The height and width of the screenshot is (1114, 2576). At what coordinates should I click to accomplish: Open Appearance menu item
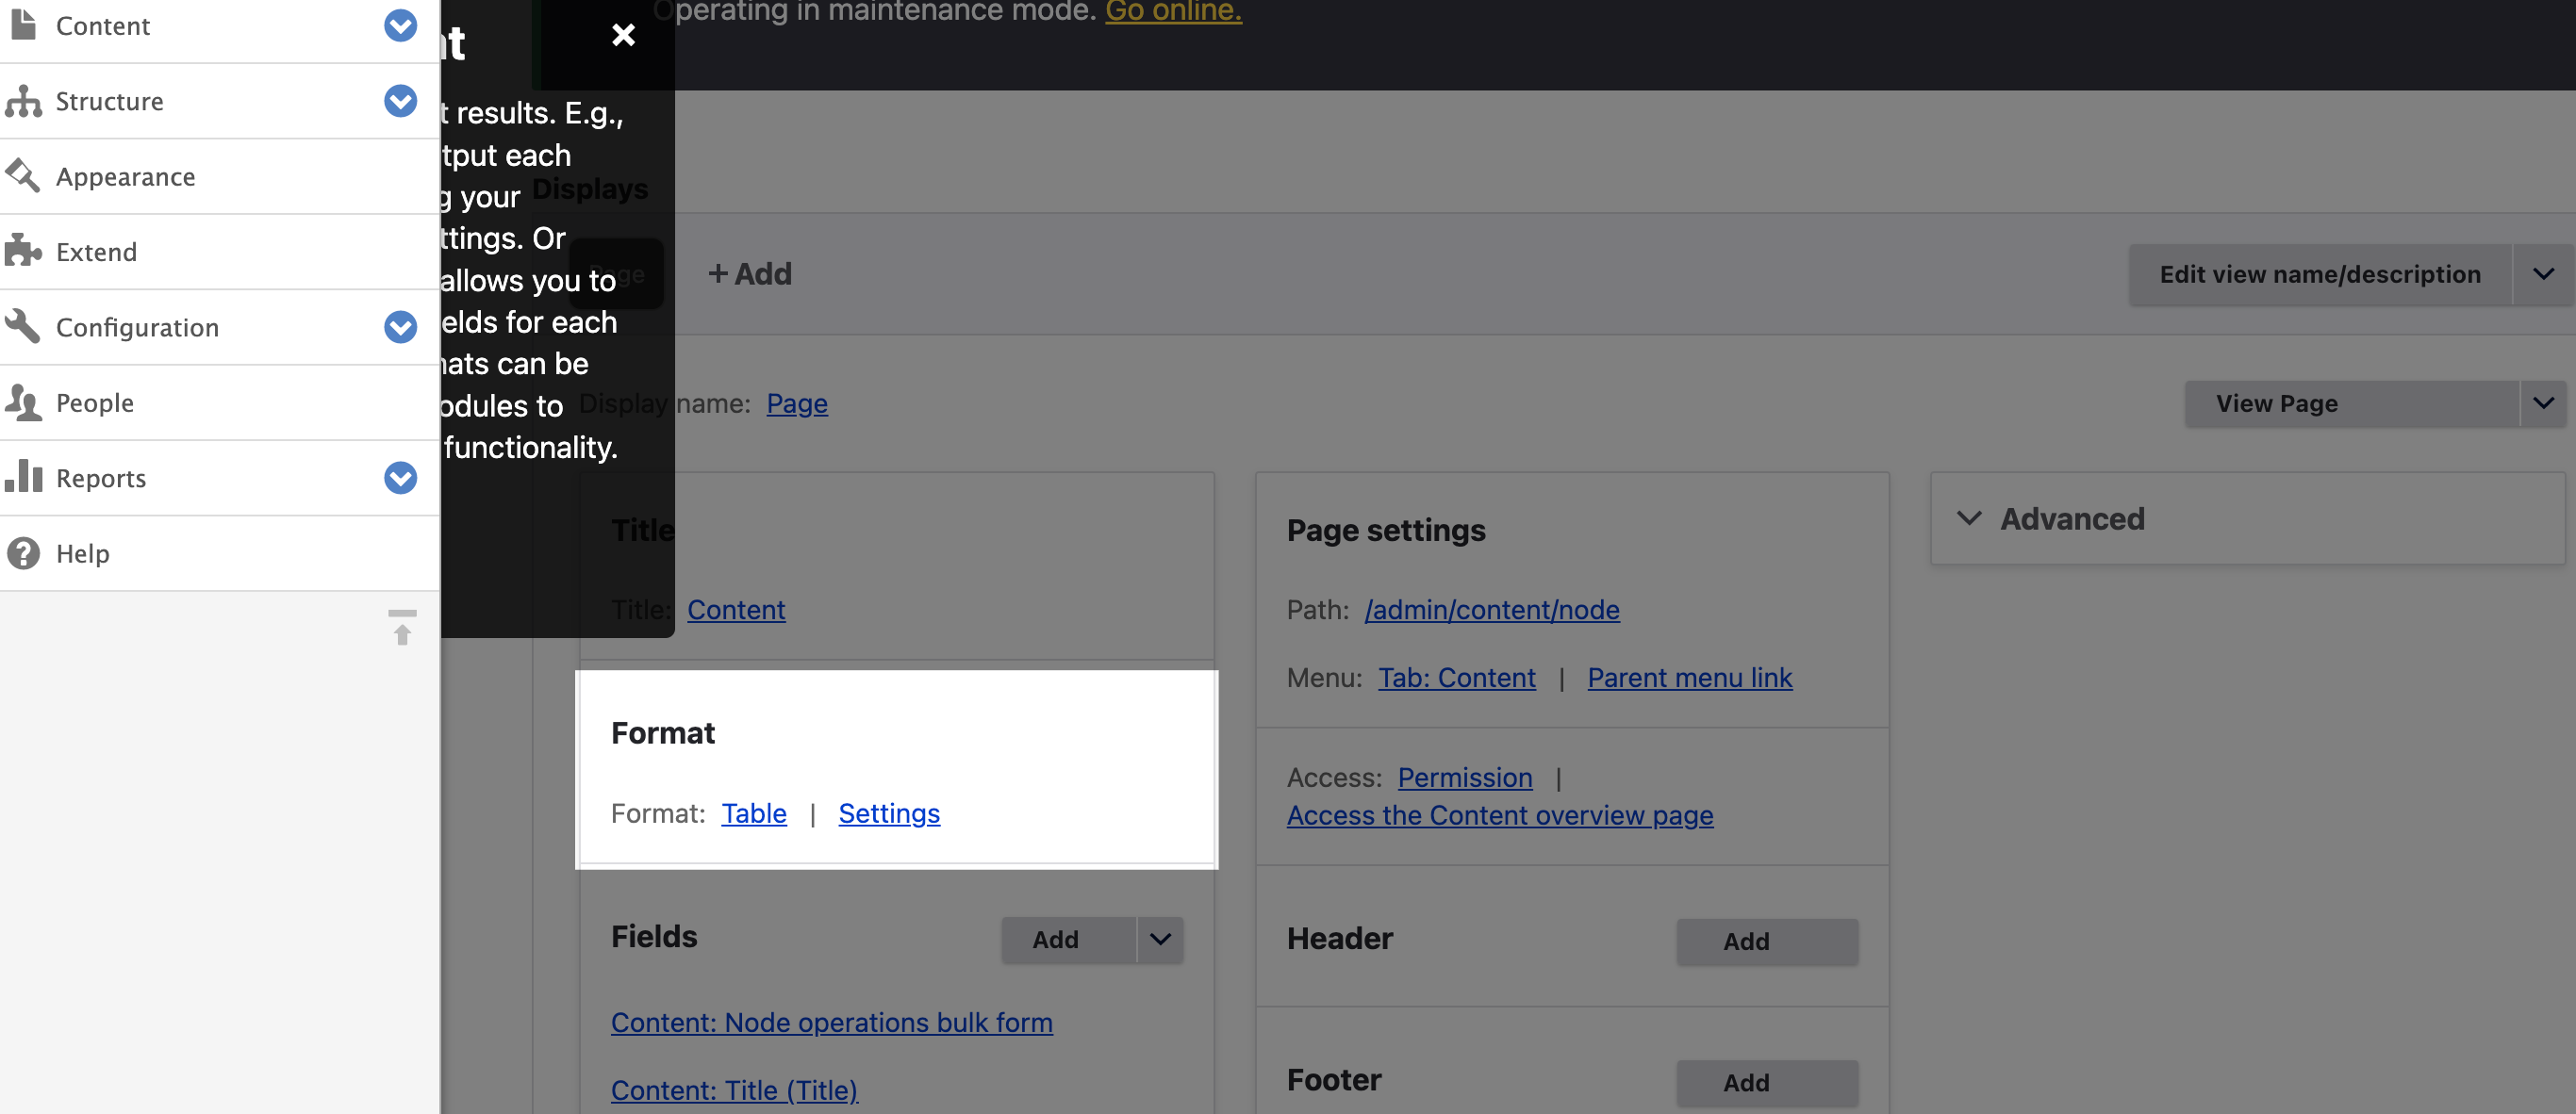point(125,176)
